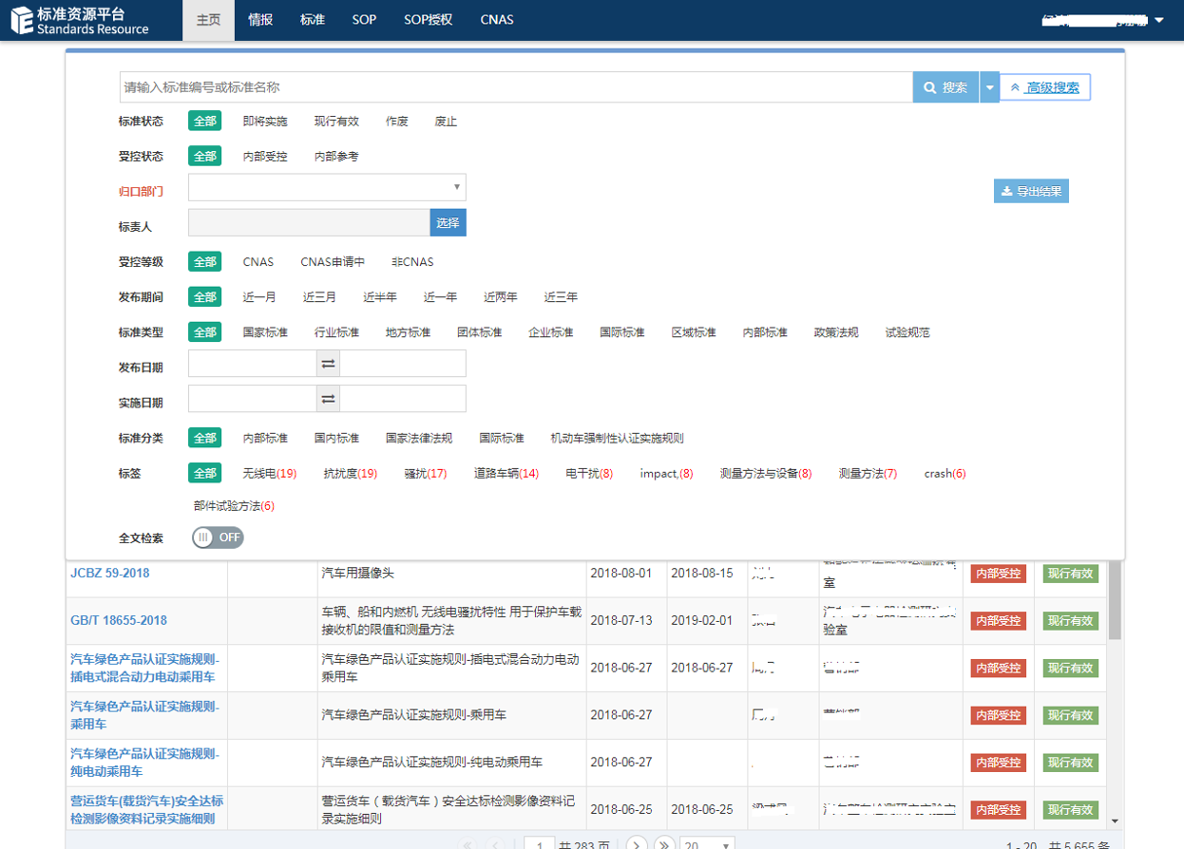The width and height of the screenshot is (1184, 849).
Task: Click 内部受控 badge in JCBZ 59-2018 row
Action: [x=998, y=574]
